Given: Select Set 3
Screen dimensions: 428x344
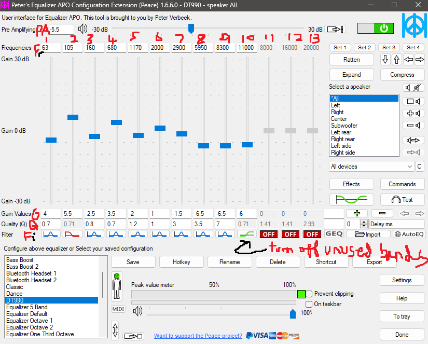Looking at the screenshot, I should coord(389,47).
